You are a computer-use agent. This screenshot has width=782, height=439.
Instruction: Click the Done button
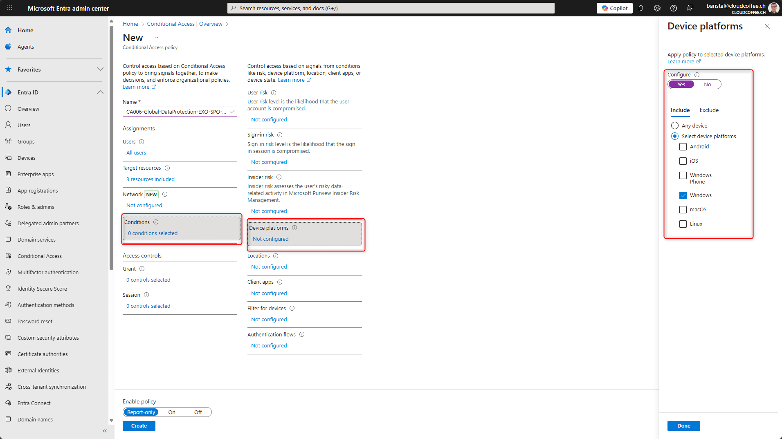point(683,426)
